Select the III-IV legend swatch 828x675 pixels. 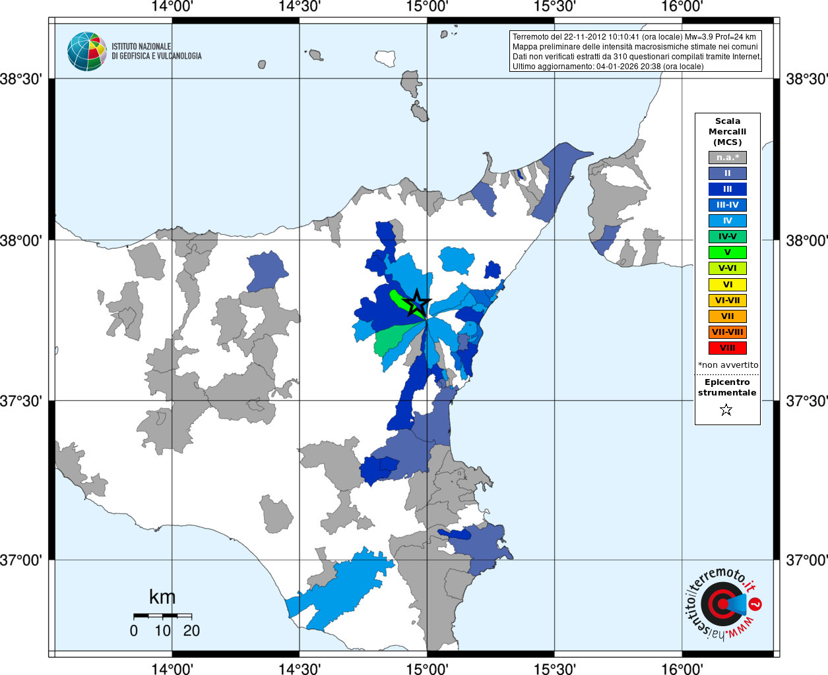tap(728, 205)
